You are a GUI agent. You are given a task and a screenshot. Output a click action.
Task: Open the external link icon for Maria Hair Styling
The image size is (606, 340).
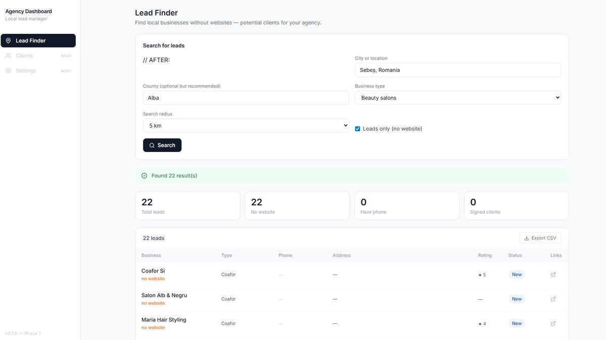(553, 323)
